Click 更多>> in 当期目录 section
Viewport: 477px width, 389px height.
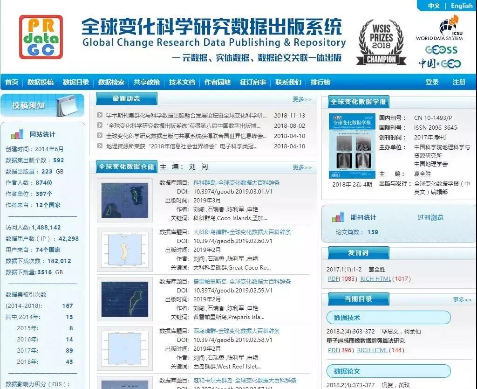point(462,300)
